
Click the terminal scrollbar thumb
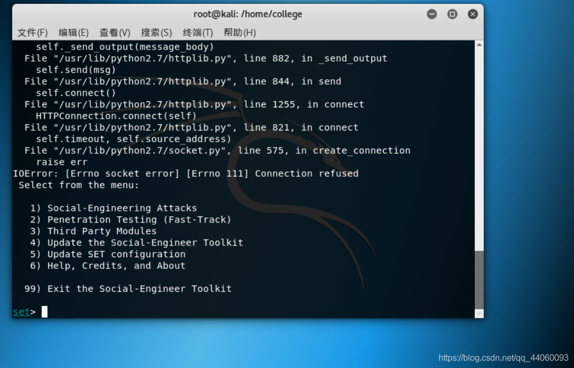[479, 280]
